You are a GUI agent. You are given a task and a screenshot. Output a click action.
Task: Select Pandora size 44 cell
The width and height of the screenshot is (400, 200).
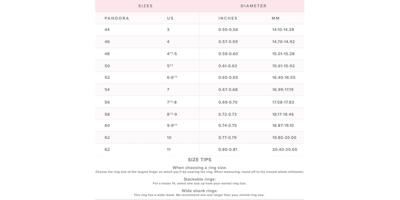click(x=107, y=29)
